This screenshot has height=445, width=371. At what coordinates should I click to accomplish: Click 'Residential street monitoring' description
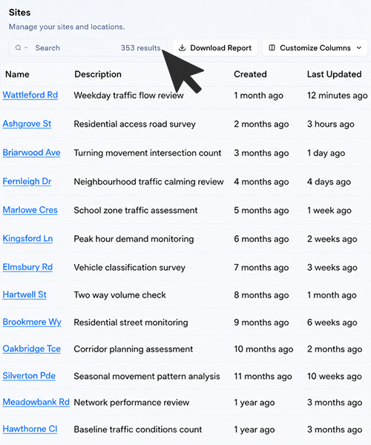(x=131, y=323)
